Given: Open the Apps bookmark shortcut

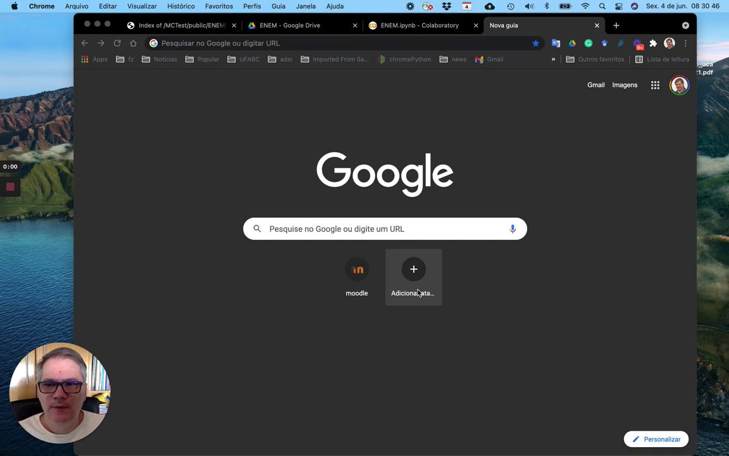Looking at the screenshot, I should tap(94, 59).
